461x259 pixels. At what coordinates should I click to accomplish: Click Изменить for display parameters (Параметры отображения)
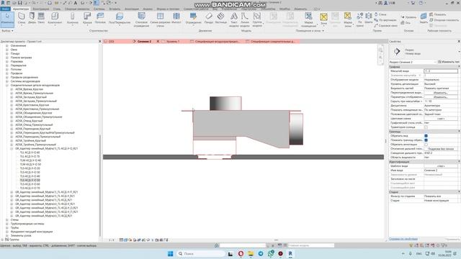(440, 97)
